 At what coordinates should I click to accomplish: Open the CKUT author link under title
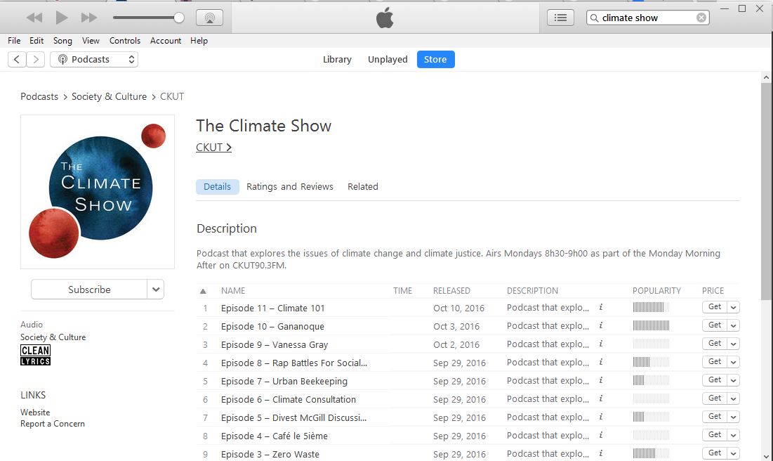213,147
